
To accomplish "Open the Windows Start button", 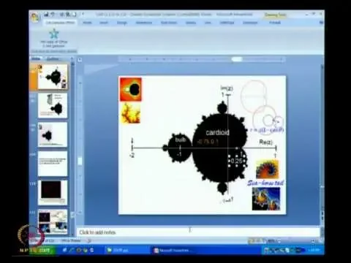I will click(x=43, y=250).
